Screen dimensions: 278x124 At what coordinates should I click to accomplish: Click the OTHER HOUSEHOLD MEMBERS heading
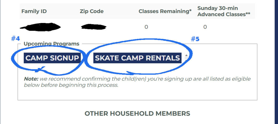pyautogui.click(x=137, y=113)
